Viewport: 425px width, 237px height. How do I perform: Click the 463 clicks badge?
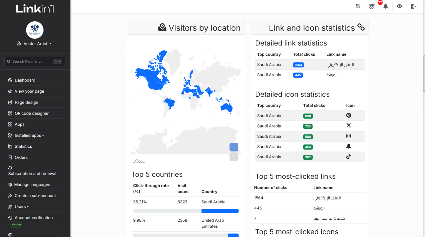point(308,147)
